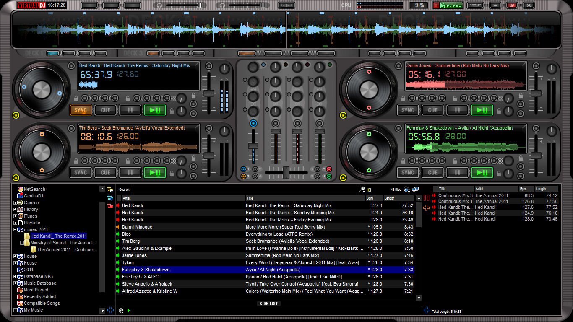Toggle the orange Deck 3 selector button
573x322 pixels.
153,53
